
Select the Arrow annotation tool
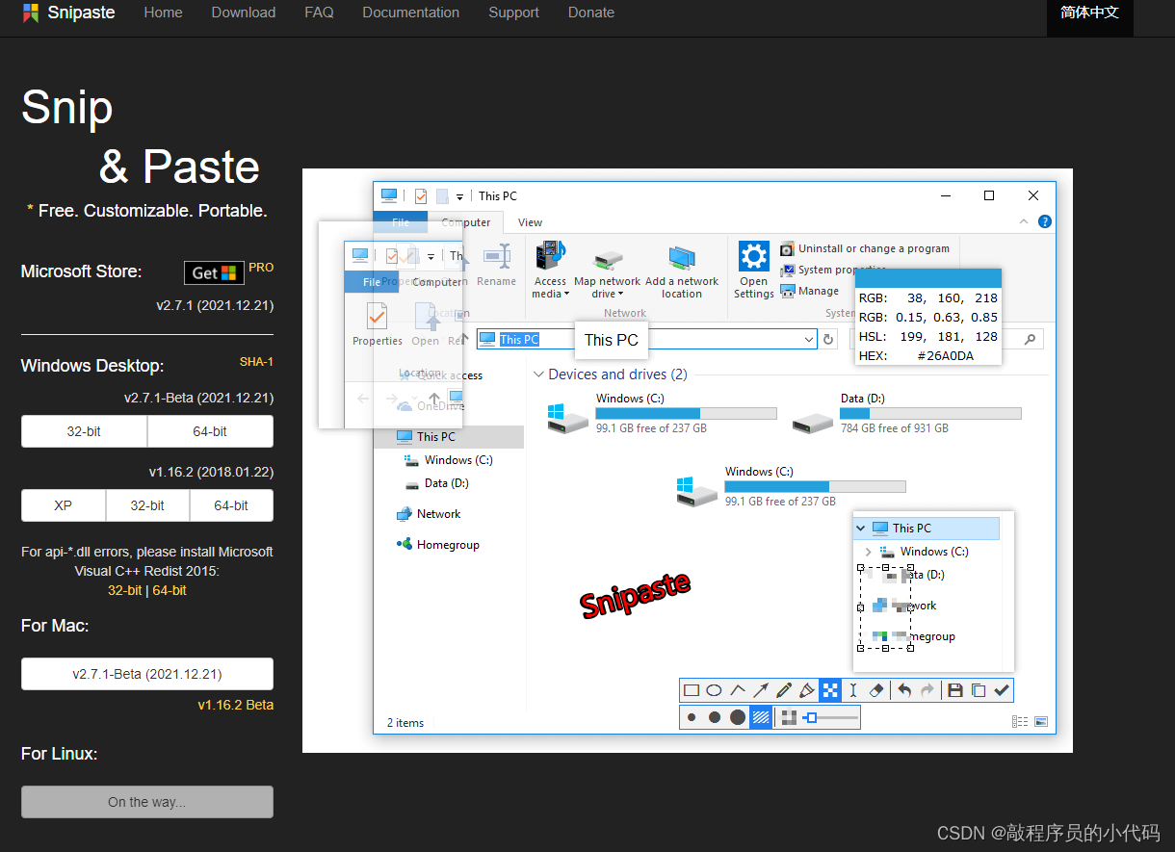pos(760,689)
